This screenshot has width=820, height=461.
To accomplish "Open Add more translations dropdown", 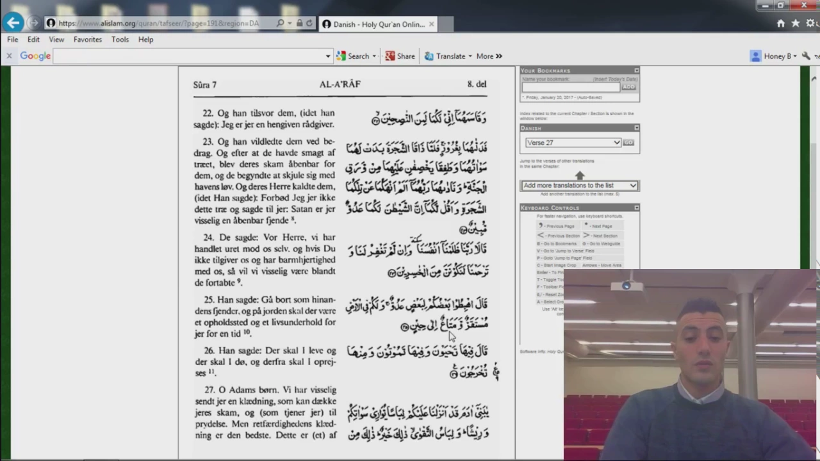I will tap(579, 186).
